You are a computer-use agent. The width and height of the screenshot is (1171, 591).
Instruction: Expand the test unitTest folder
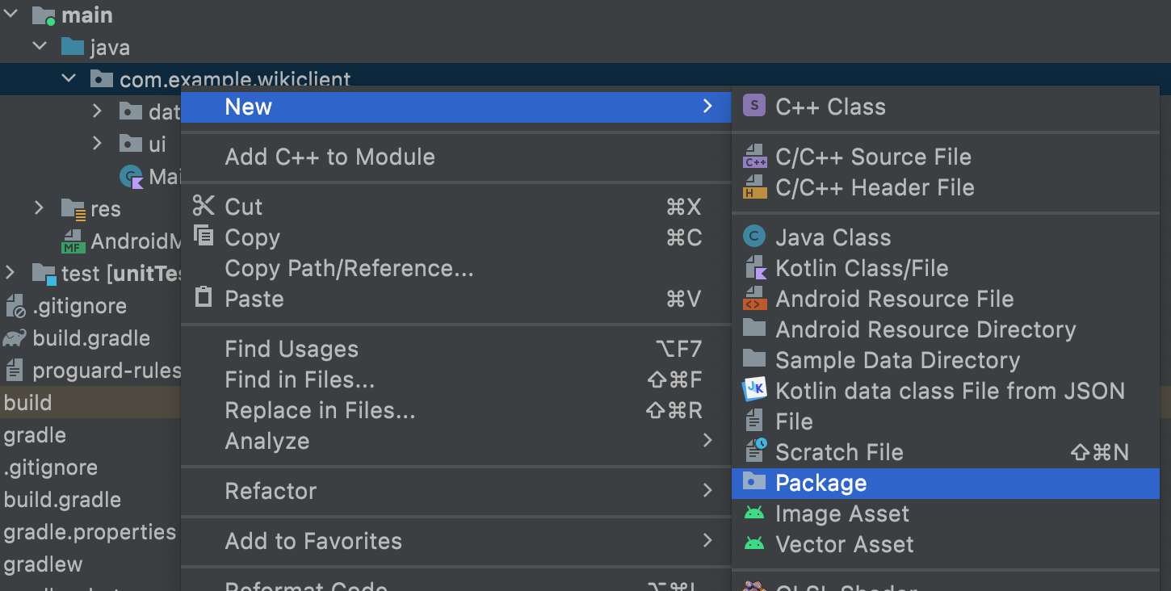click(x=10, y=273)
